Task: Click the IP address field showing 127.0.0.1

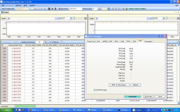Action: point(75,9)
